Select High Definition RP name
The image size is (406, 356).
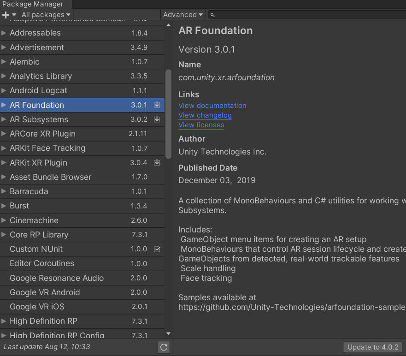coord(43,321)
